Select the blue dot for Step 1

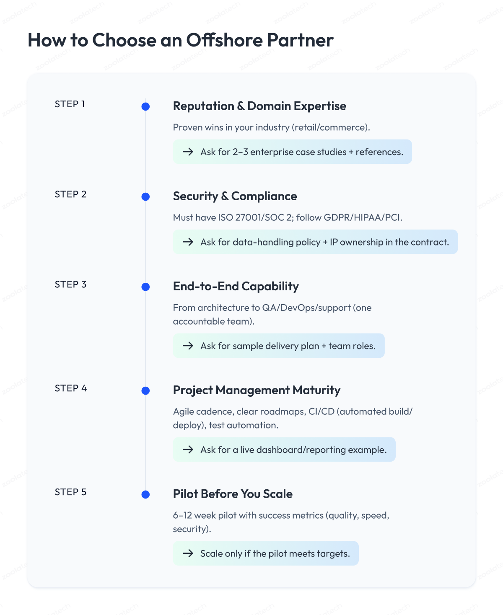(145, 106)
